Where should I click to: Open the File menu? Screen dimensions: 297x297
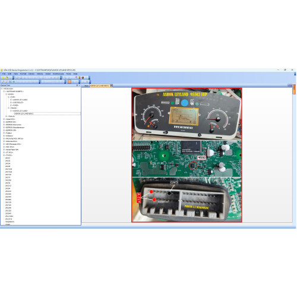click(x=4, y=74)
